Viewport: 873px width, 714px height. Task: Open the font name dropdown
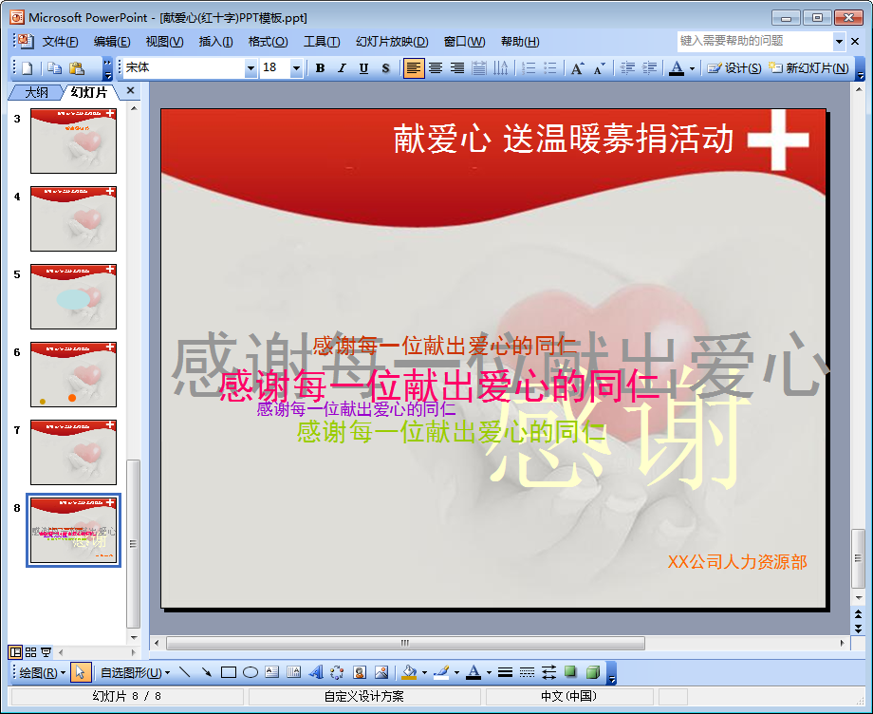pyautogui.click(x=251, y=68)
